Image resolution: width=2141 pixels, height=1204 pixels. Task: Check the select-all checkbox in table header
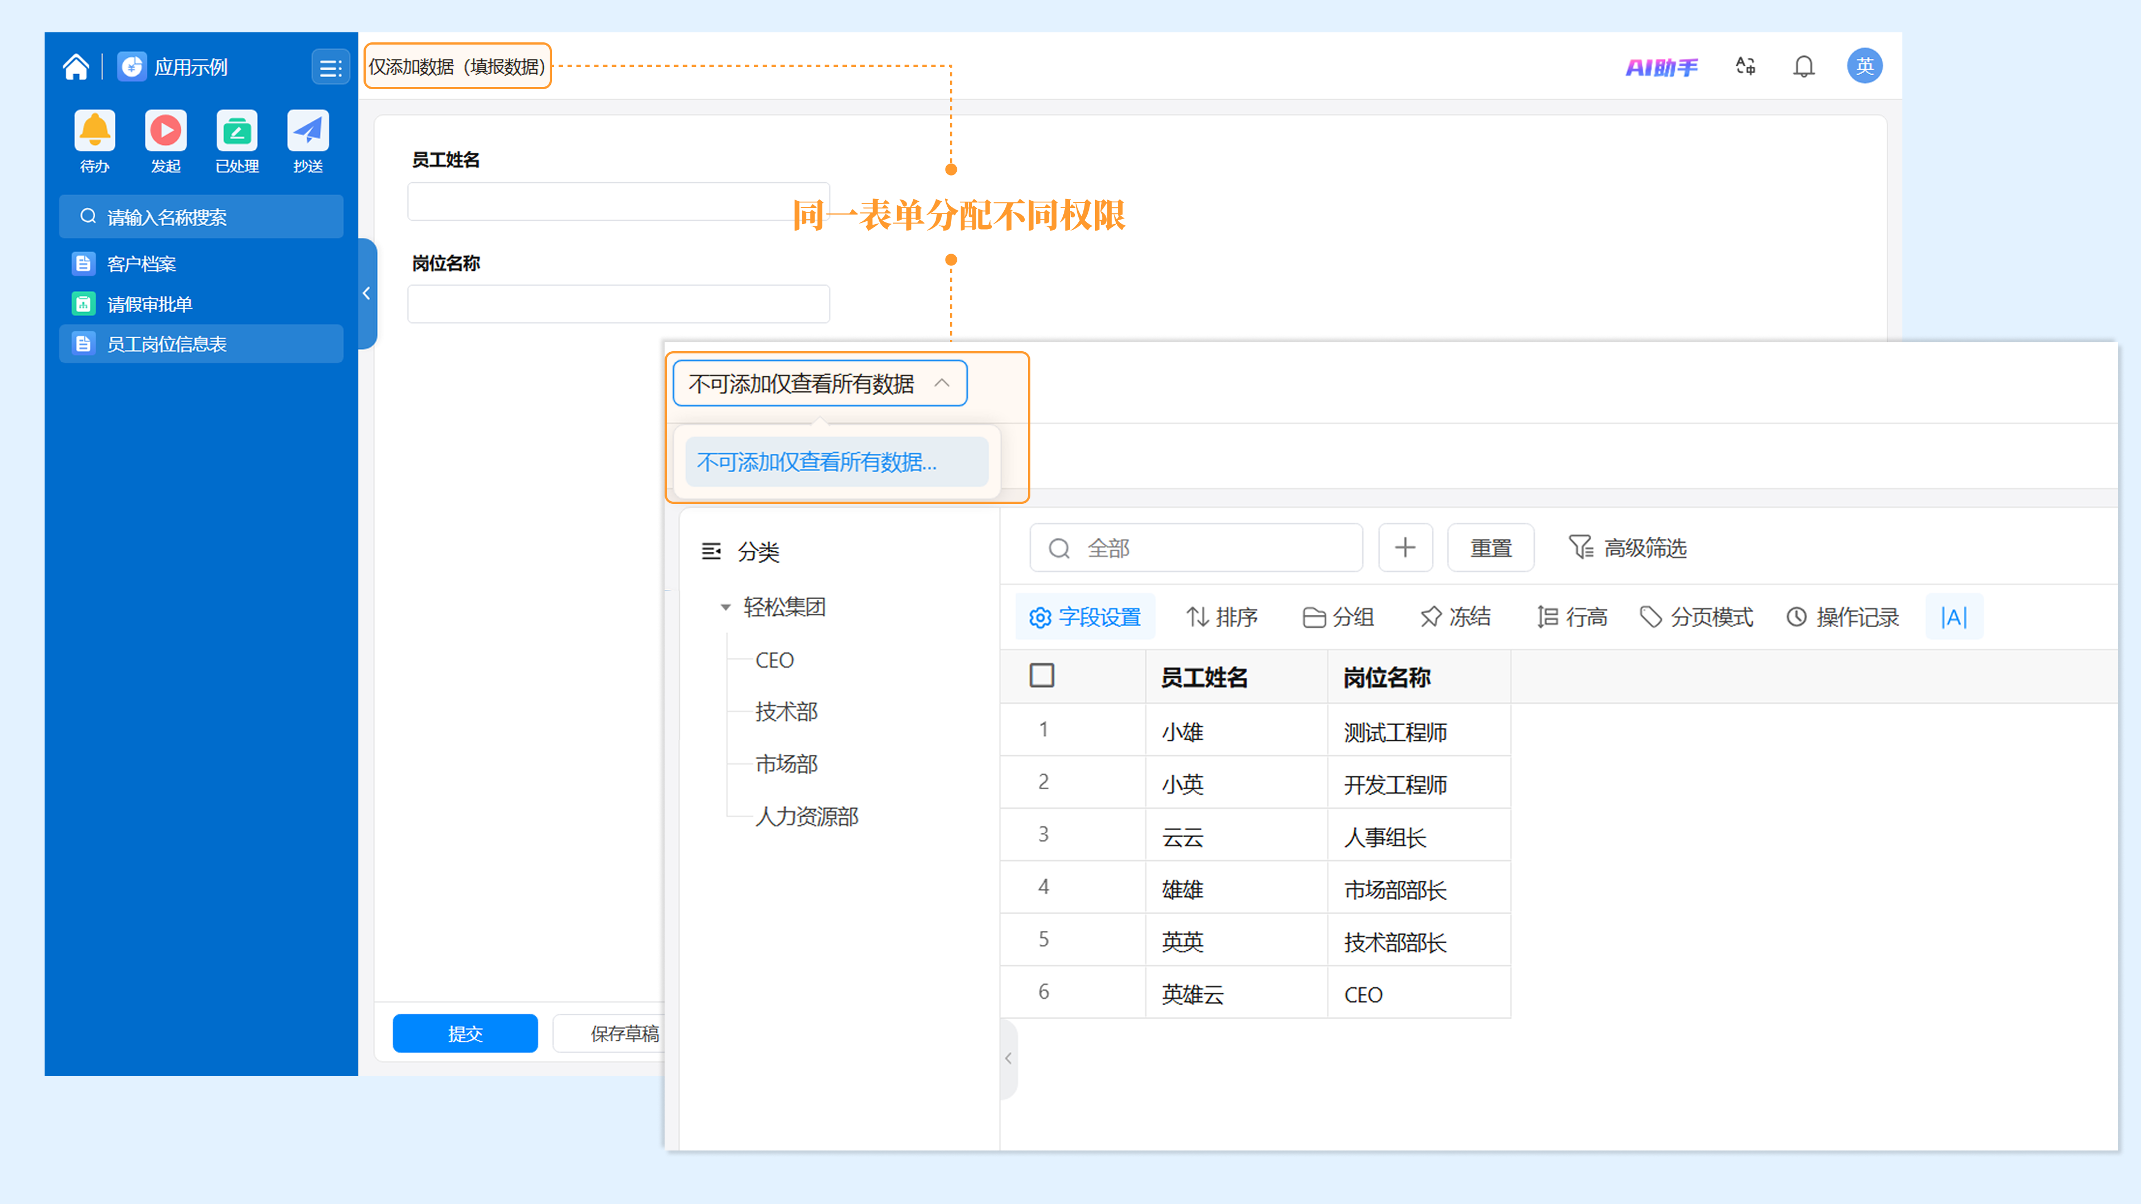point(1042,676)
